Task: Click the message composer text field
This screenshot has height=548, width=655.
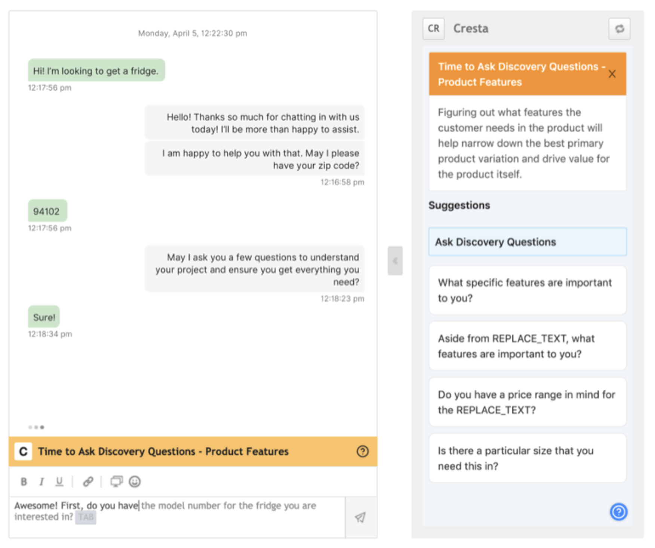Action: coord(177,517)
